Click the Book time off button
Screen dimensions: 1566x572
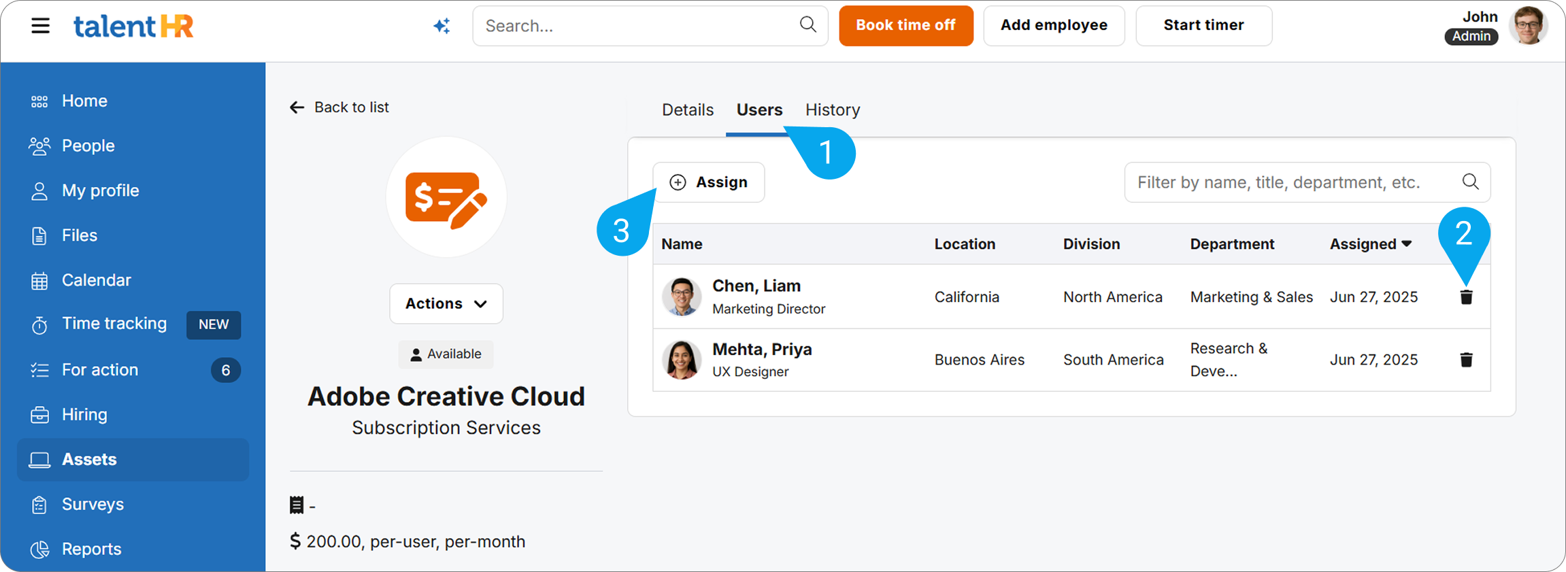click(906, 26)
